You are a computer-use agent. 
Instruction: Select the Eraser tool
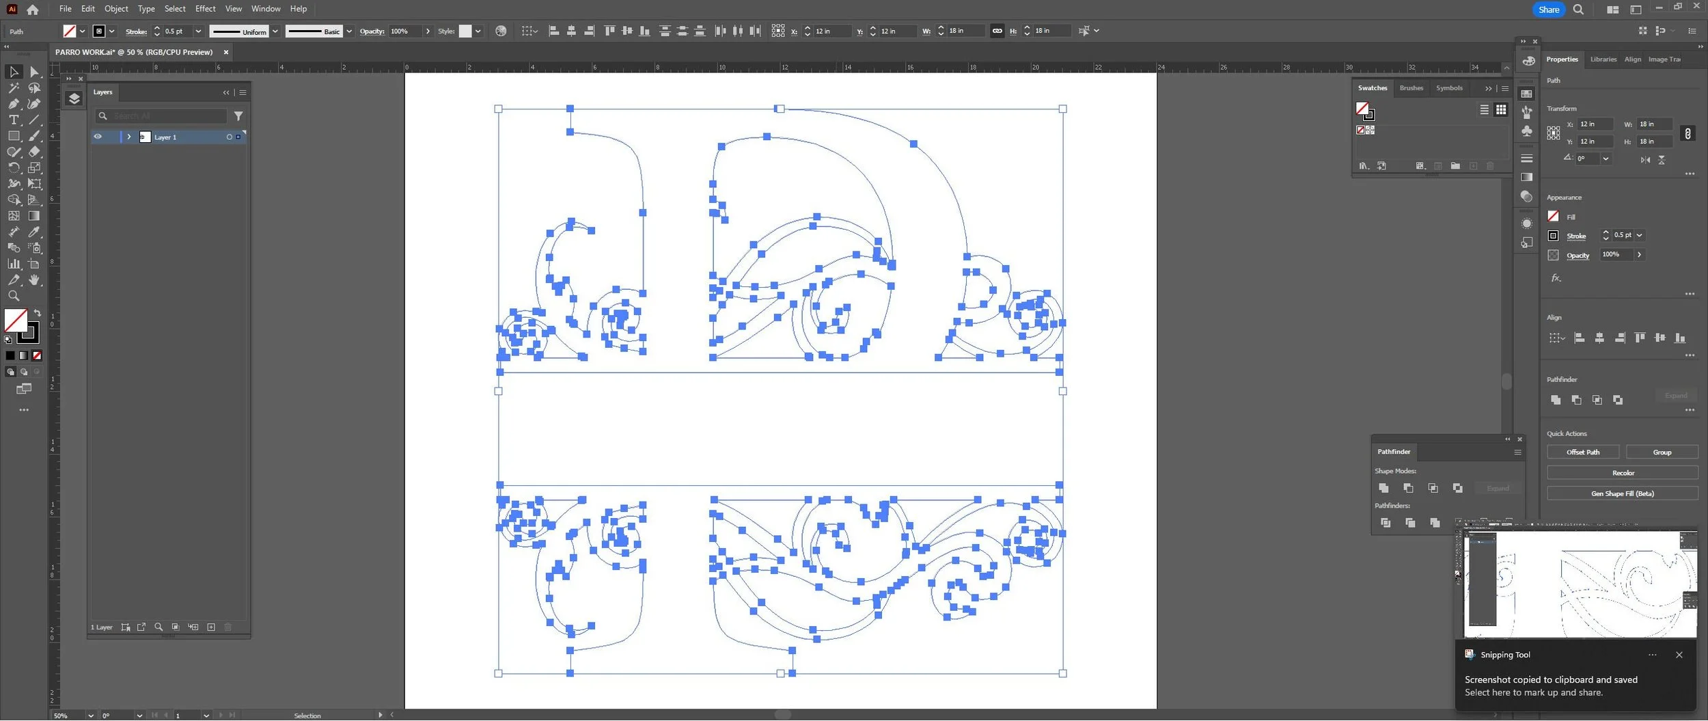point(34,152)
